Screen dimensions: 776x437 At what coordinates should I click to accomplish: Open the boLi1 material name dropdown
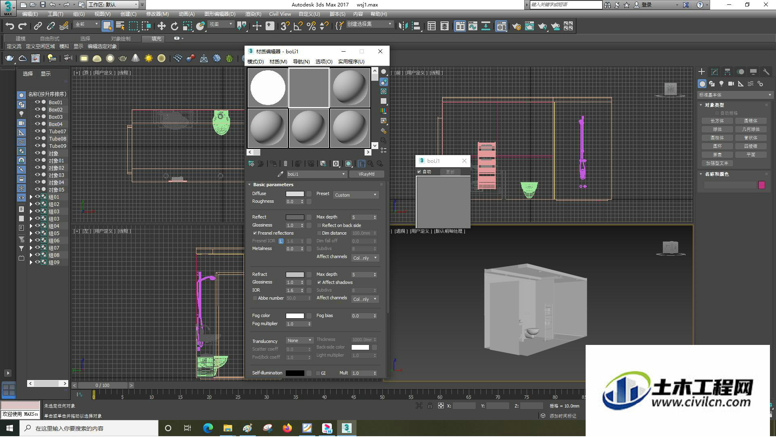click(316, 174)
